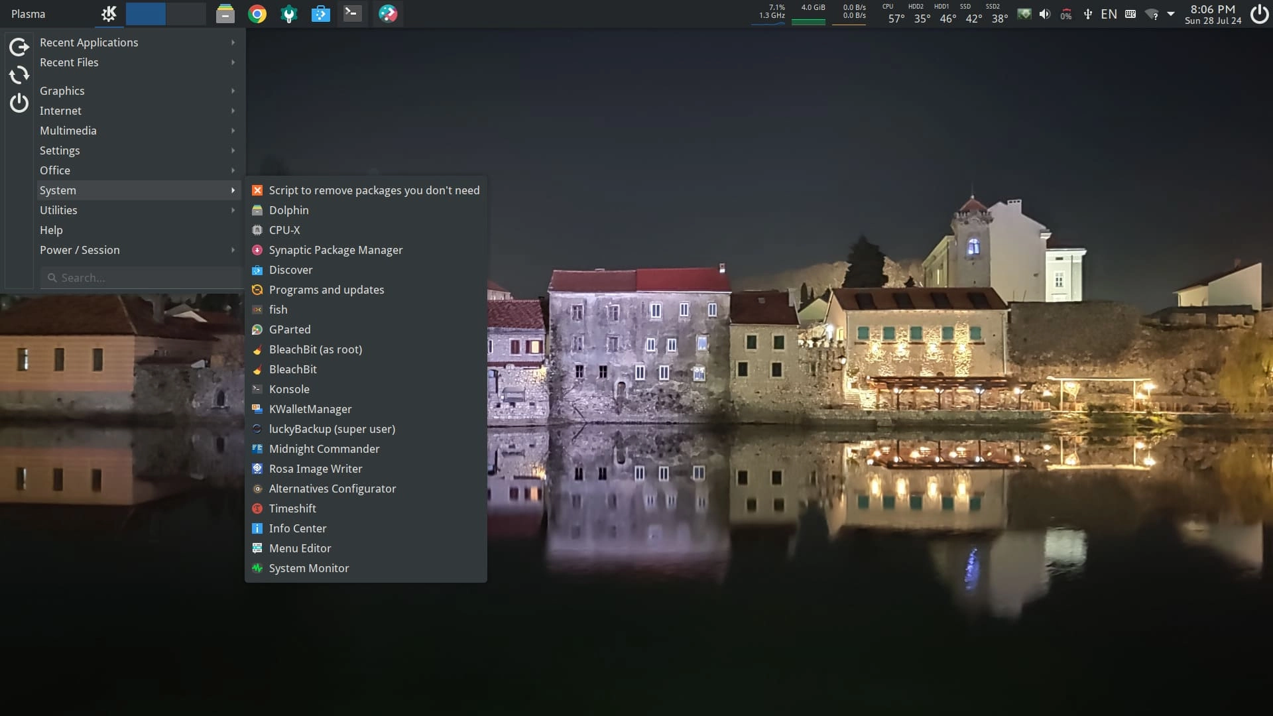Screen dimensions: 1273x716
Task: Click the red phone 0% tray icon
Action: coord(1066,14)
